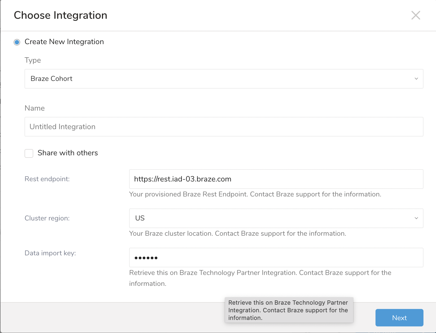Click the Rest endpoint field label
The height and width of the screenshot is (333, 436).
click(x=47, y=179)
